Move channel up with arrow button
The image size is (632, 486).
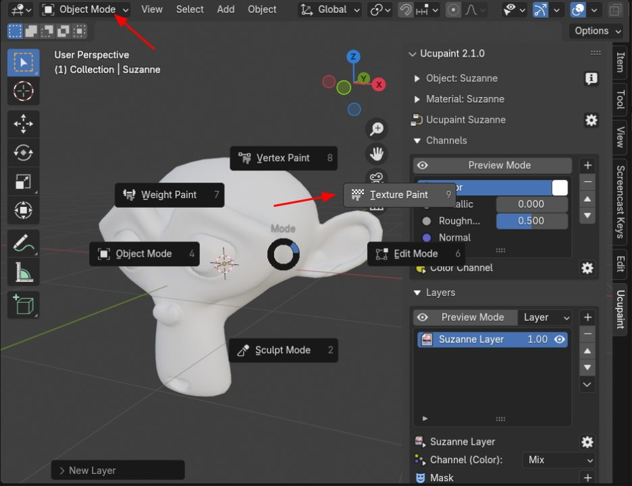[587, 199]
